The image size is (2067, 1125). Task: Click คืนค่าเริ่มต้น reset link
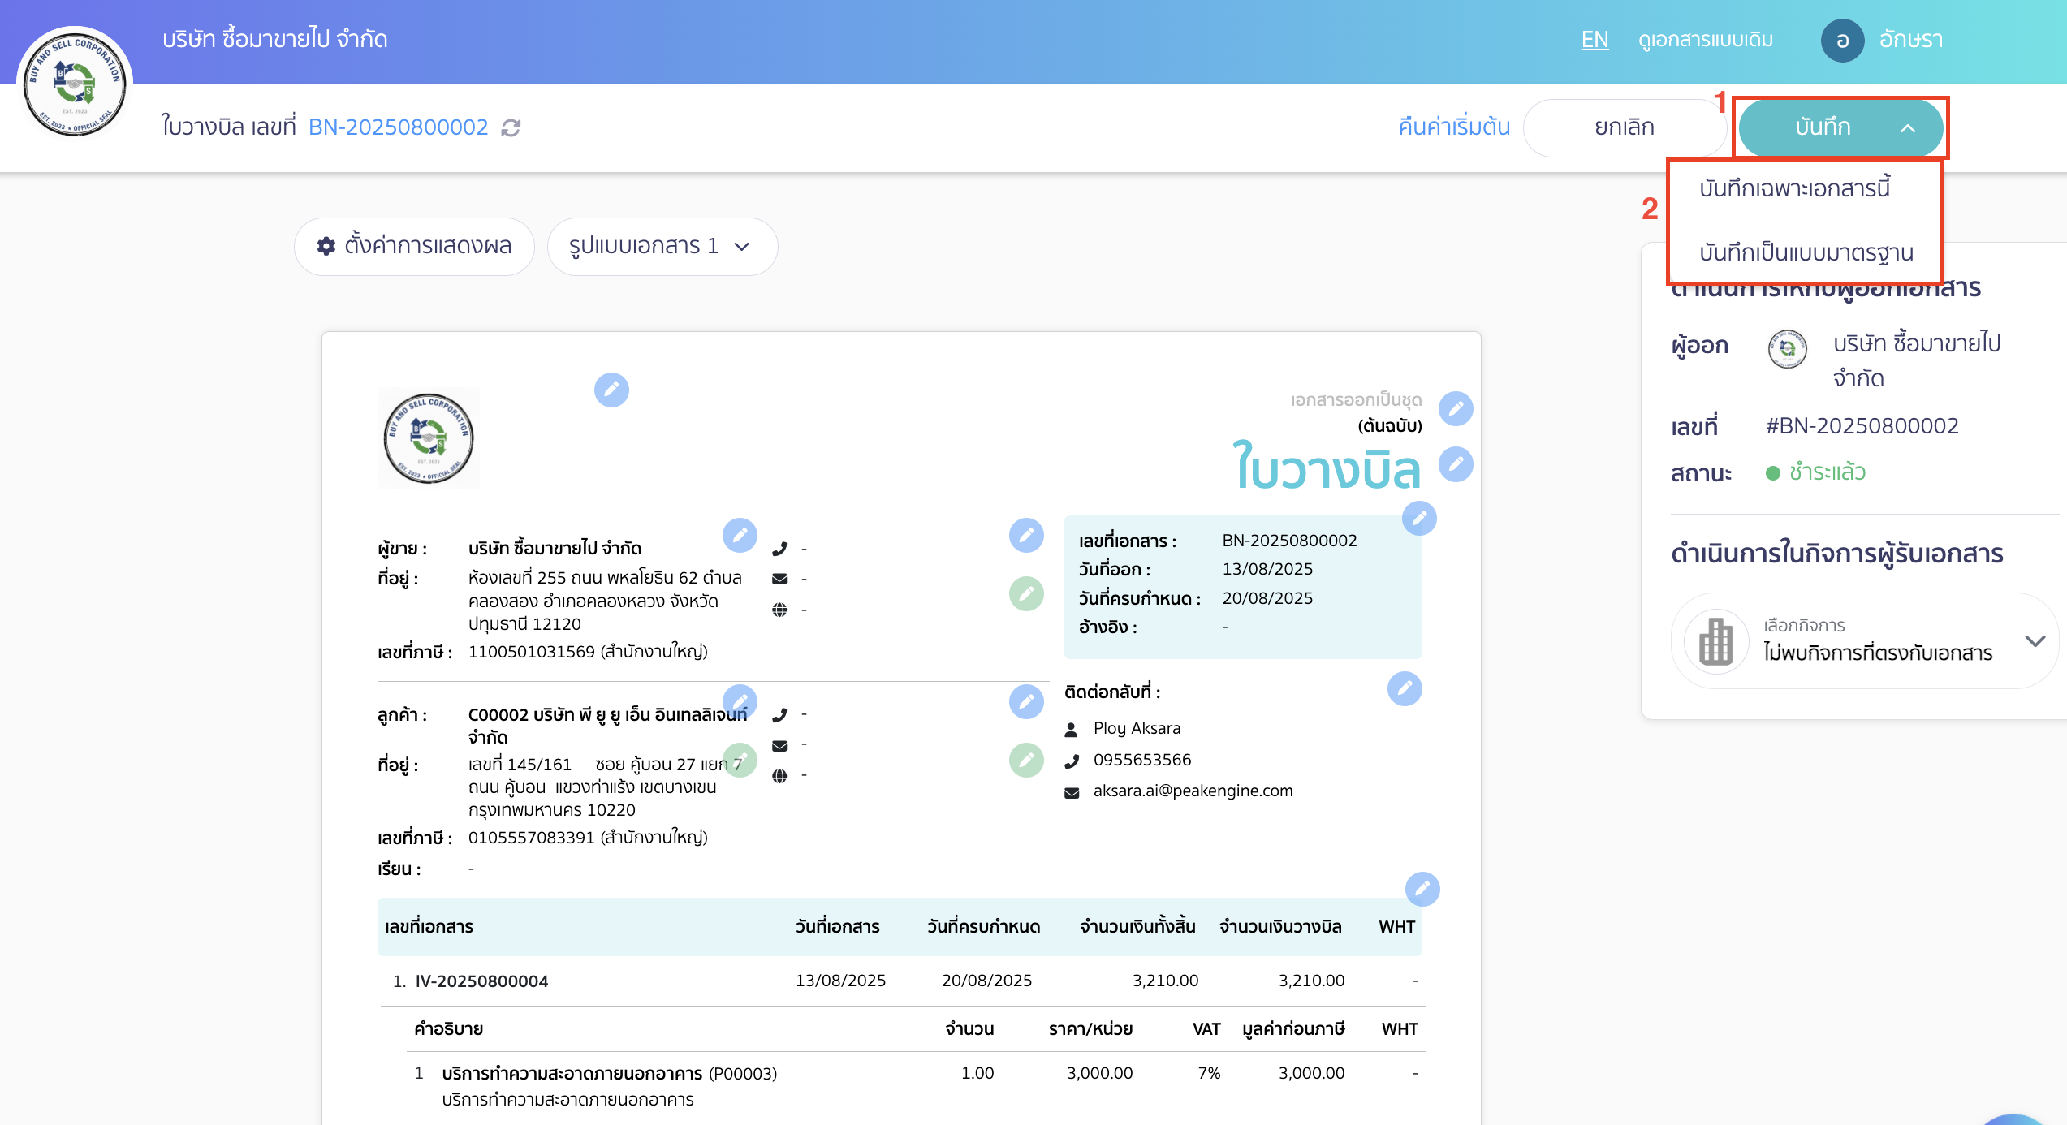coord(1453,127)
